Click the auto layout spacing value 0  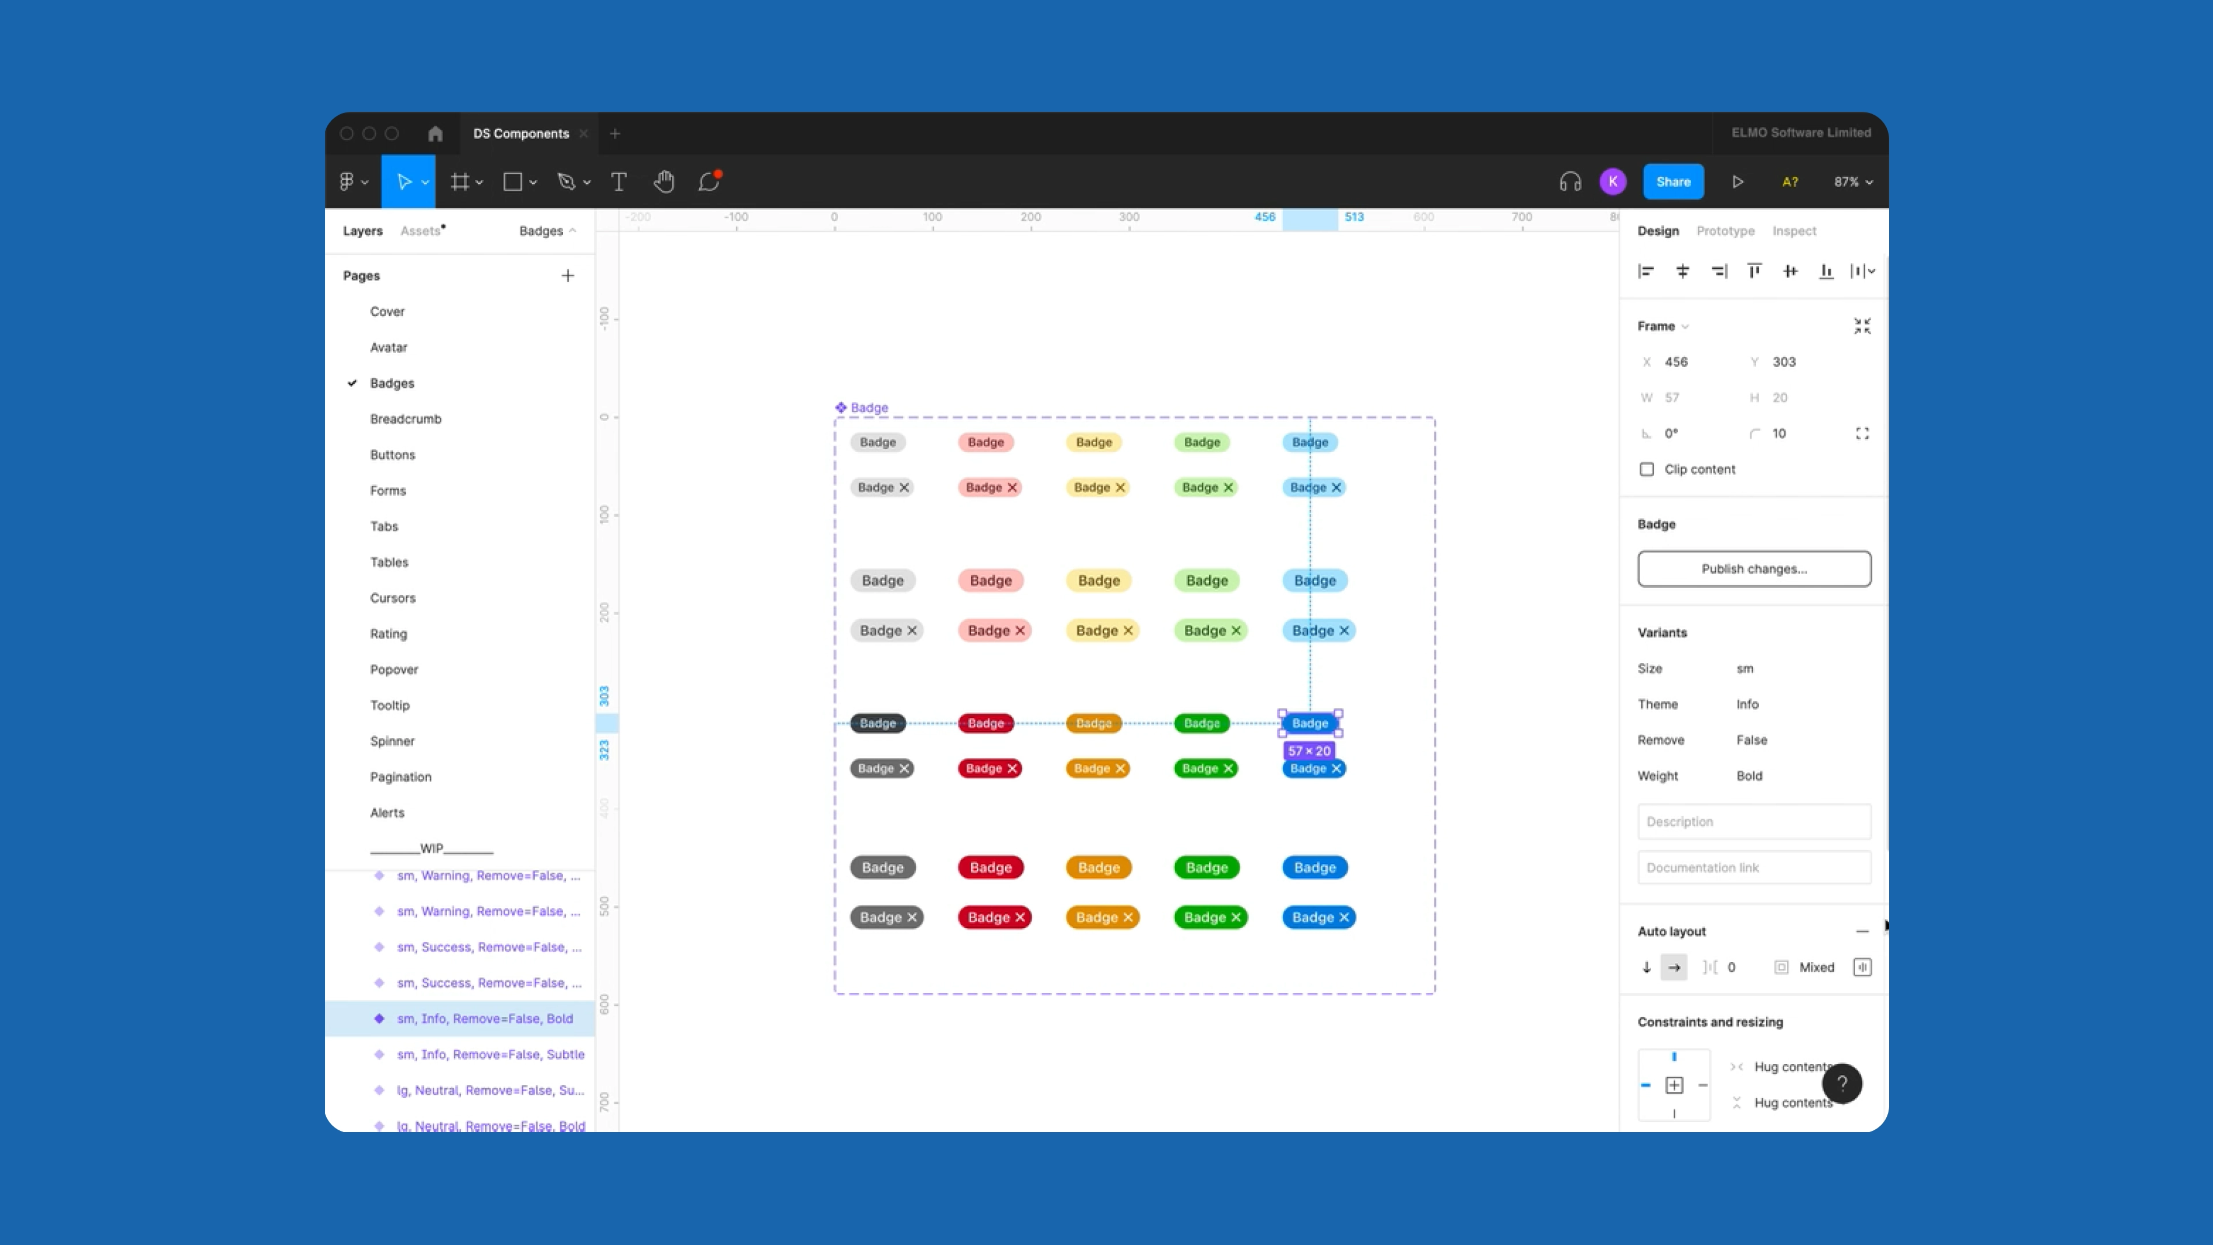click(1731, 968)
